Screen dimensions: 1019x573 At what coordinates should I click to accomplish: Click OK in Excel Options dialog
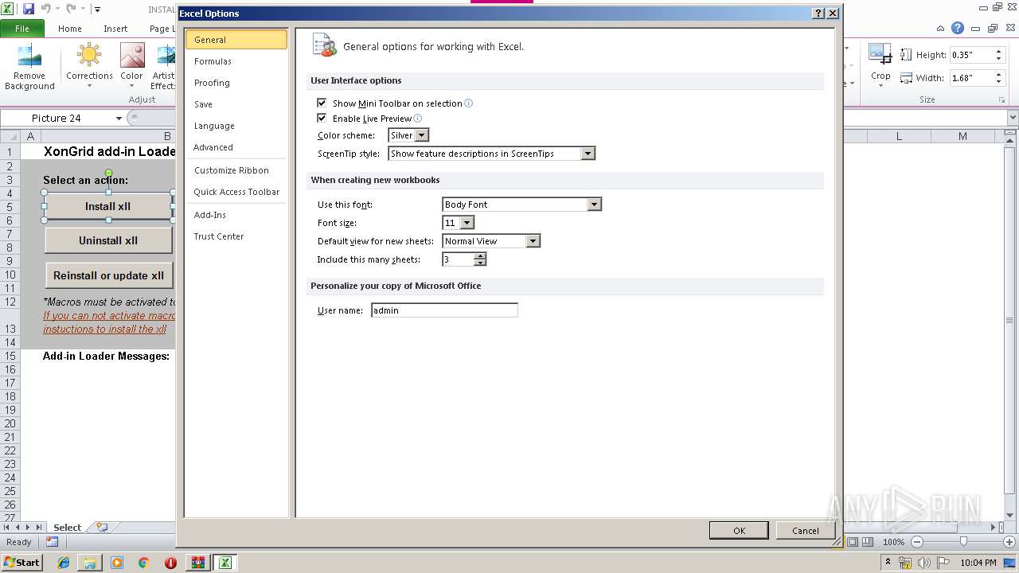click(x=739, y=531)
